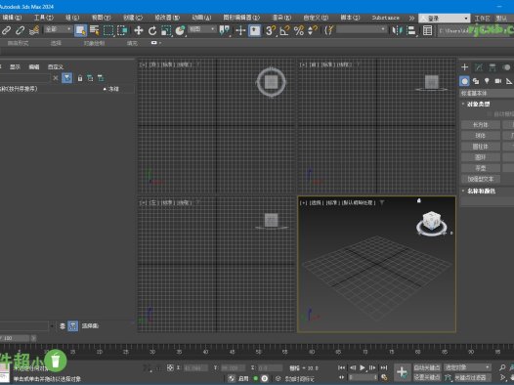514x385 pixels.
Task: Open the reference coordinate system dropdown
Action: tap(202, 29)
